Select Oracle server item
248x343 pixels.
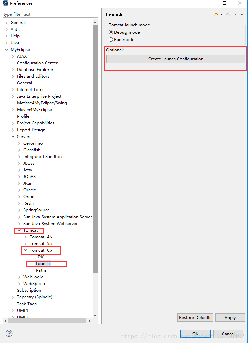(30, 190)
